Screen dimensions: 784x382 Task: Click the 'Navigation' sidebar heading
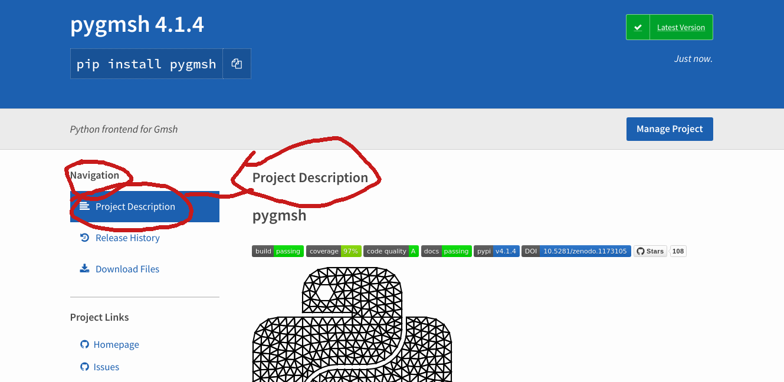(94, 175)
